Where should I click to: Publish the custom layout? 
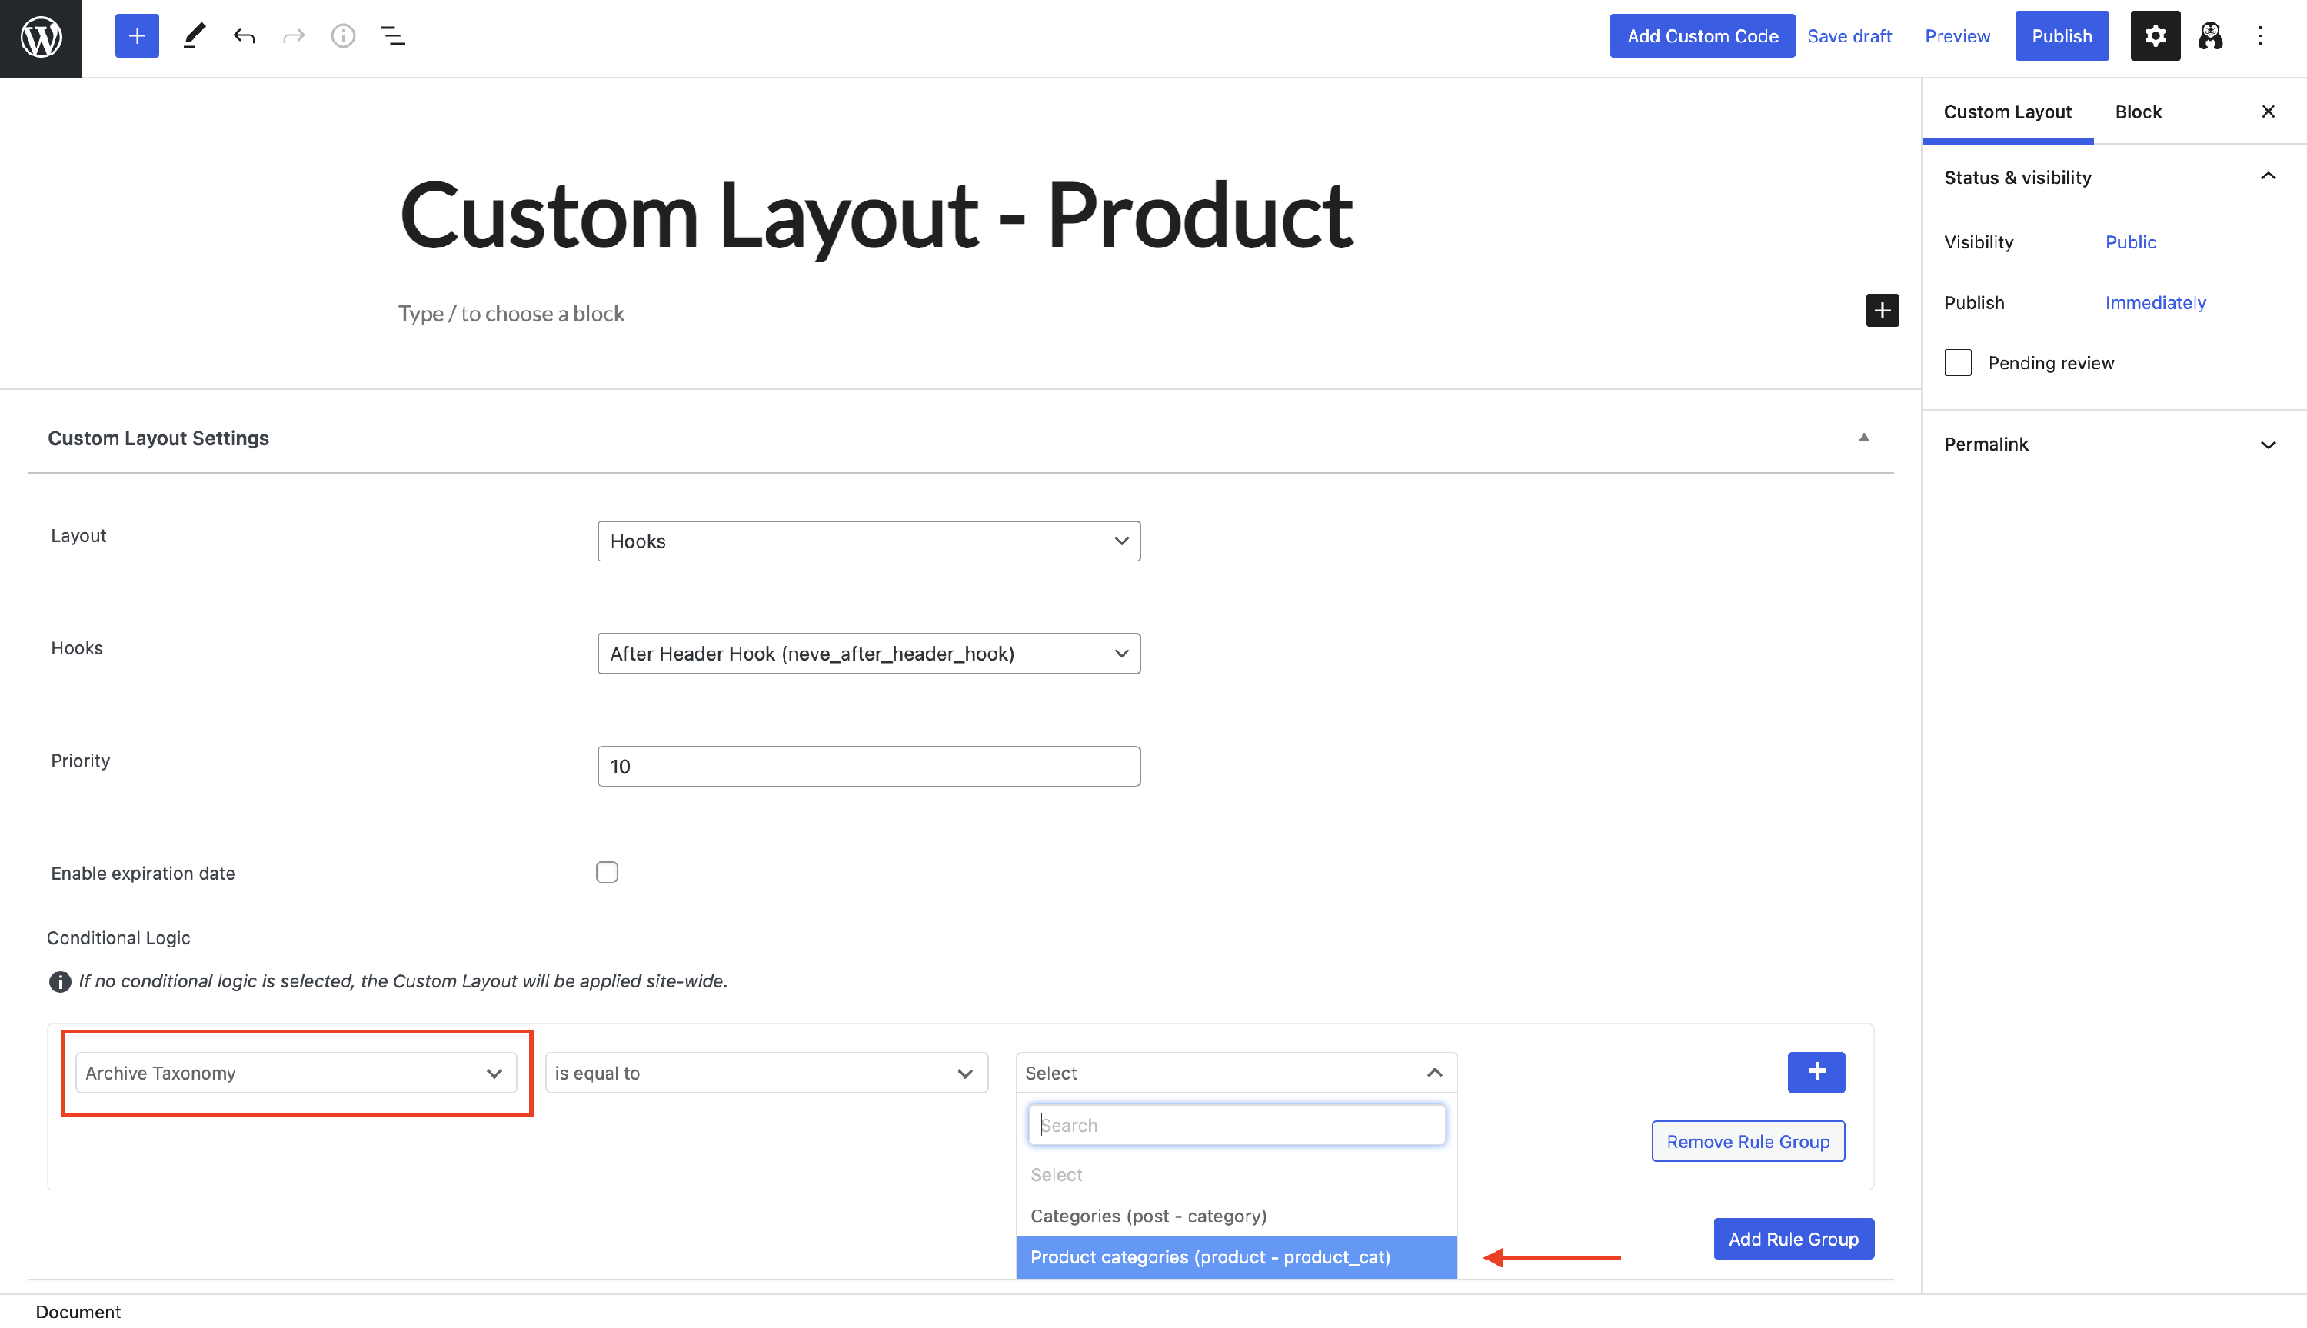click(2062, 35)
